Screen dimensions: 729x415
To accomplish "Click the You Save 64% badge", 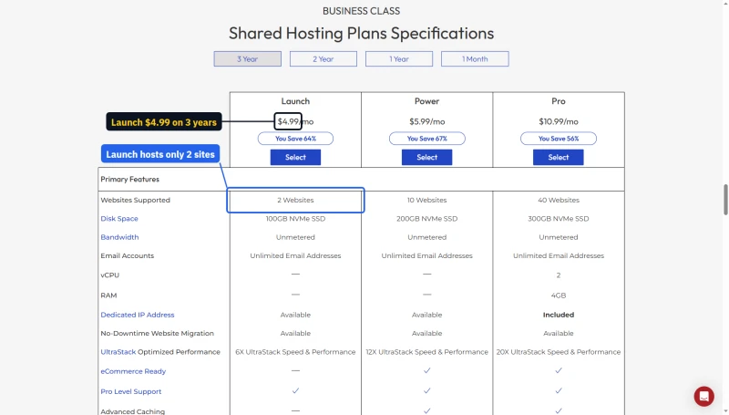I will point(295,139).
